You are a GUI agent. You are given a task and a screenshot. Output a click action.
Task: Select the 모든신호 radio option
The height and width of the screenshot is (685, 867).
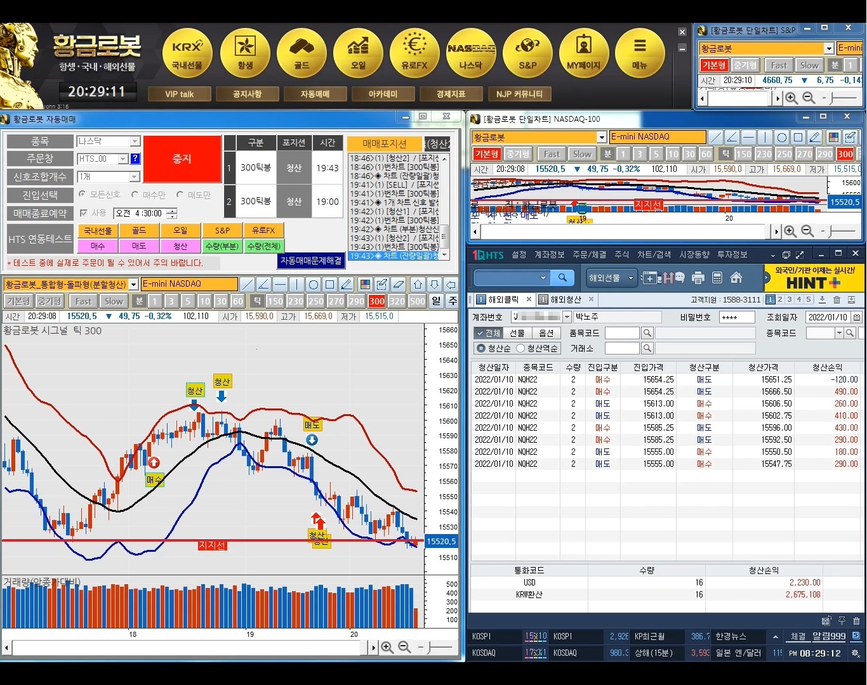[x=82, y=195]
